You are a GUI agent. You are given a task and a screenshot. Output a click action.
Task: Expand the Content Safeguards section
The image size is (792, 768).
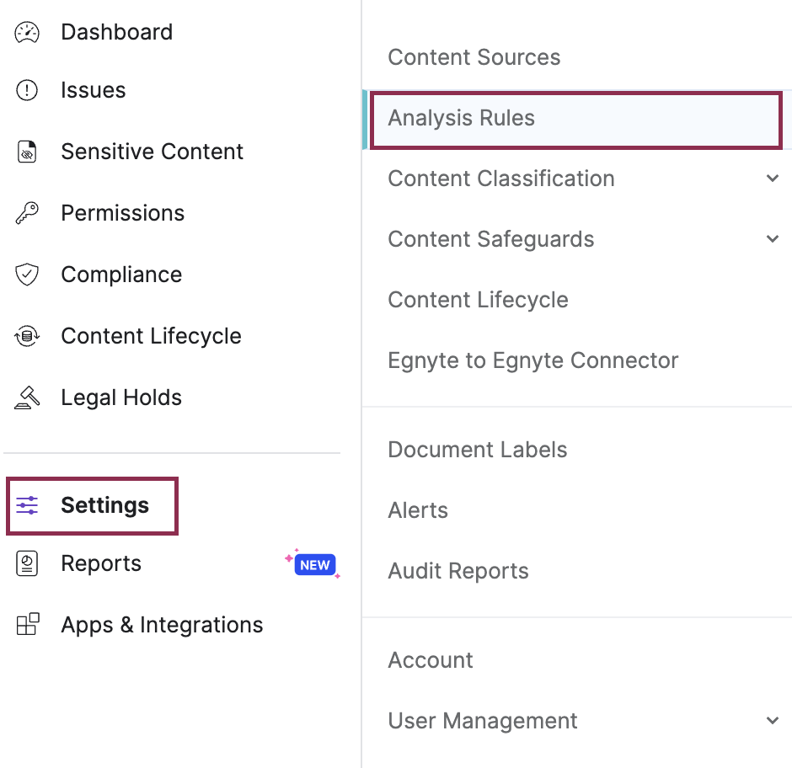[773, 239]
